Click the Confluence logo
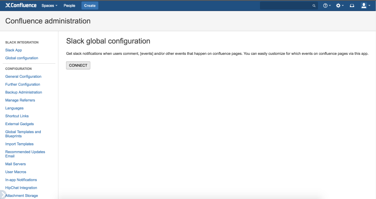 [x=21, y=5]
